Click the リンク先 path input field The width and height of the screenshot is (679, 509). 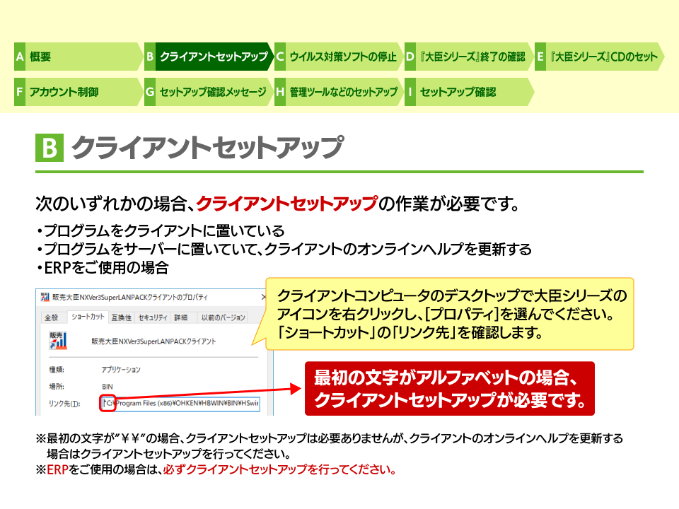[180, 404]
